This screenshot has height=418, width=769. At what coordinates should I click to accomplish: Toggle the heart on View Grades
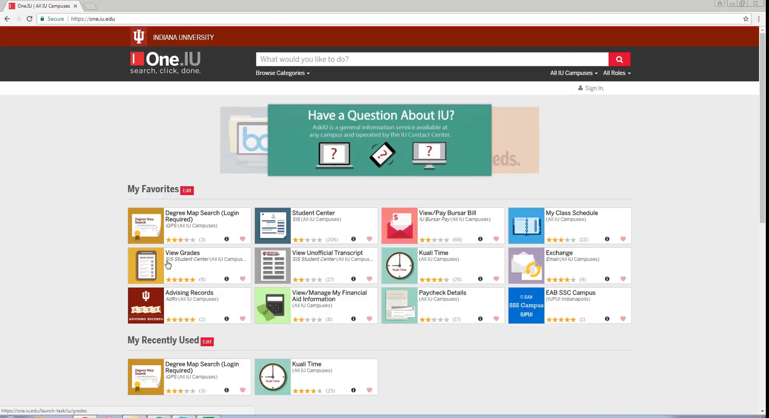click(243, 279)
